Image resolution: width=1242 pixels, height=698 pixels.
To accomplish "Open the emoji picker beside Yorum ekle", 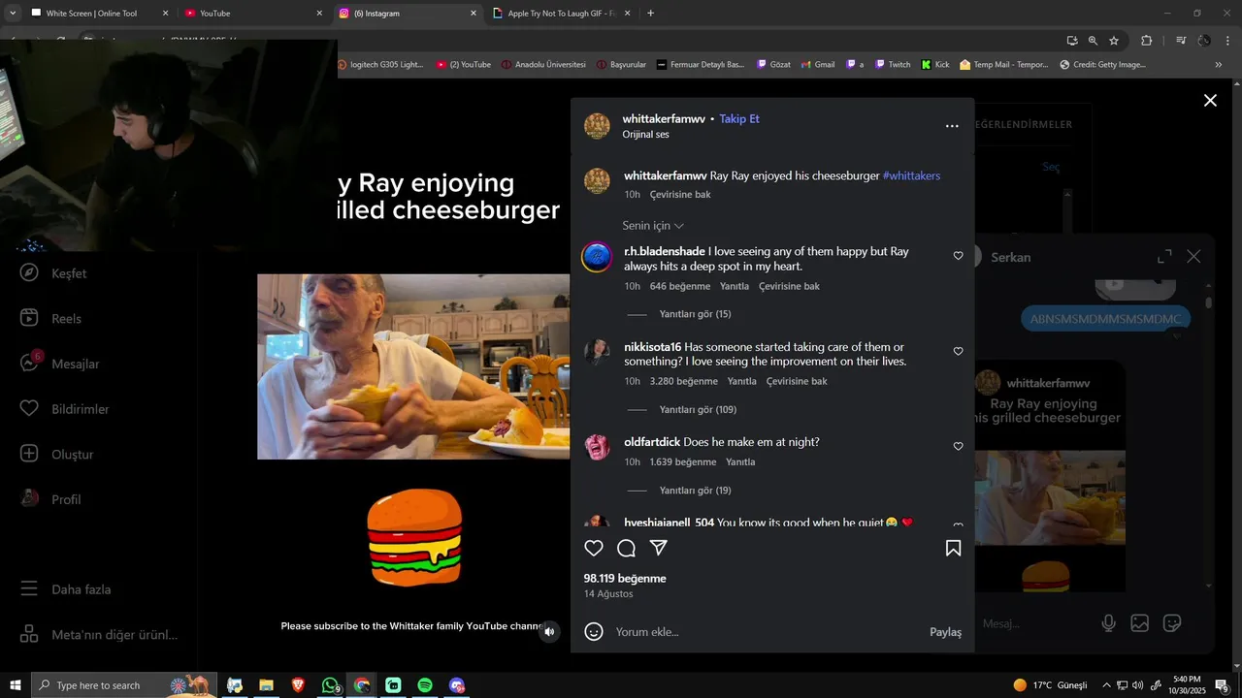I will pyautogui.click(x=594, y=632).
